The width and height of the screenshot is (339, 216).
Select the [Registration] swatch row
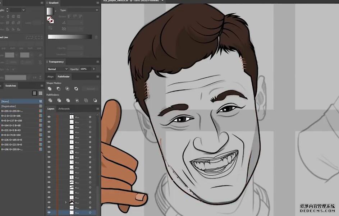(x=22, y=106)
